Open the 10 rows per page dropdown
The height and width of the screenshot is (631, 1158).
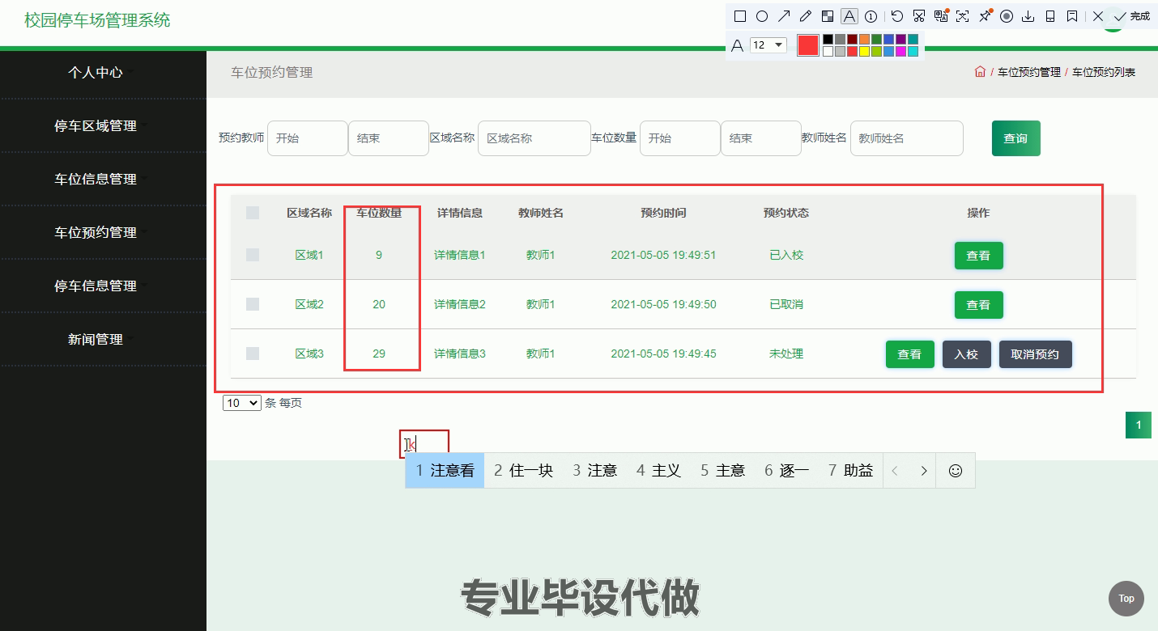tap(242, 403)
